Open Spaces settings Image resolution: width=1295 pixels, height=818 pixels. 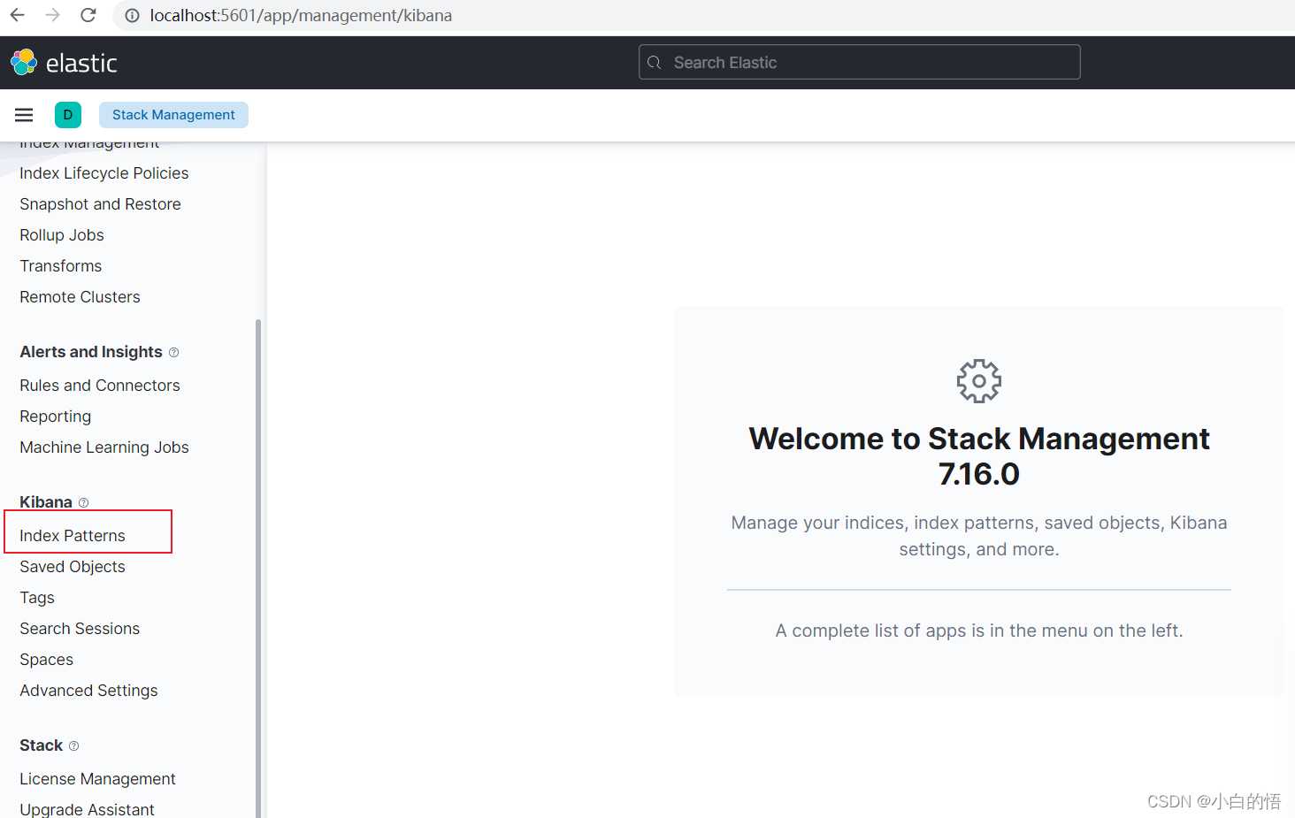click(47, 660)
